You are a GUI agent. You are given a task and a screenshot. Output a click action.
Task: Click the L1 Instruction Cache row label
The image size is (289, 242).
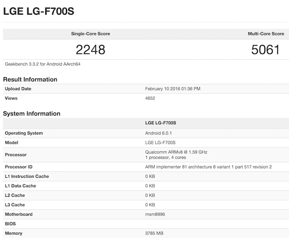click(x=27, y=176)
